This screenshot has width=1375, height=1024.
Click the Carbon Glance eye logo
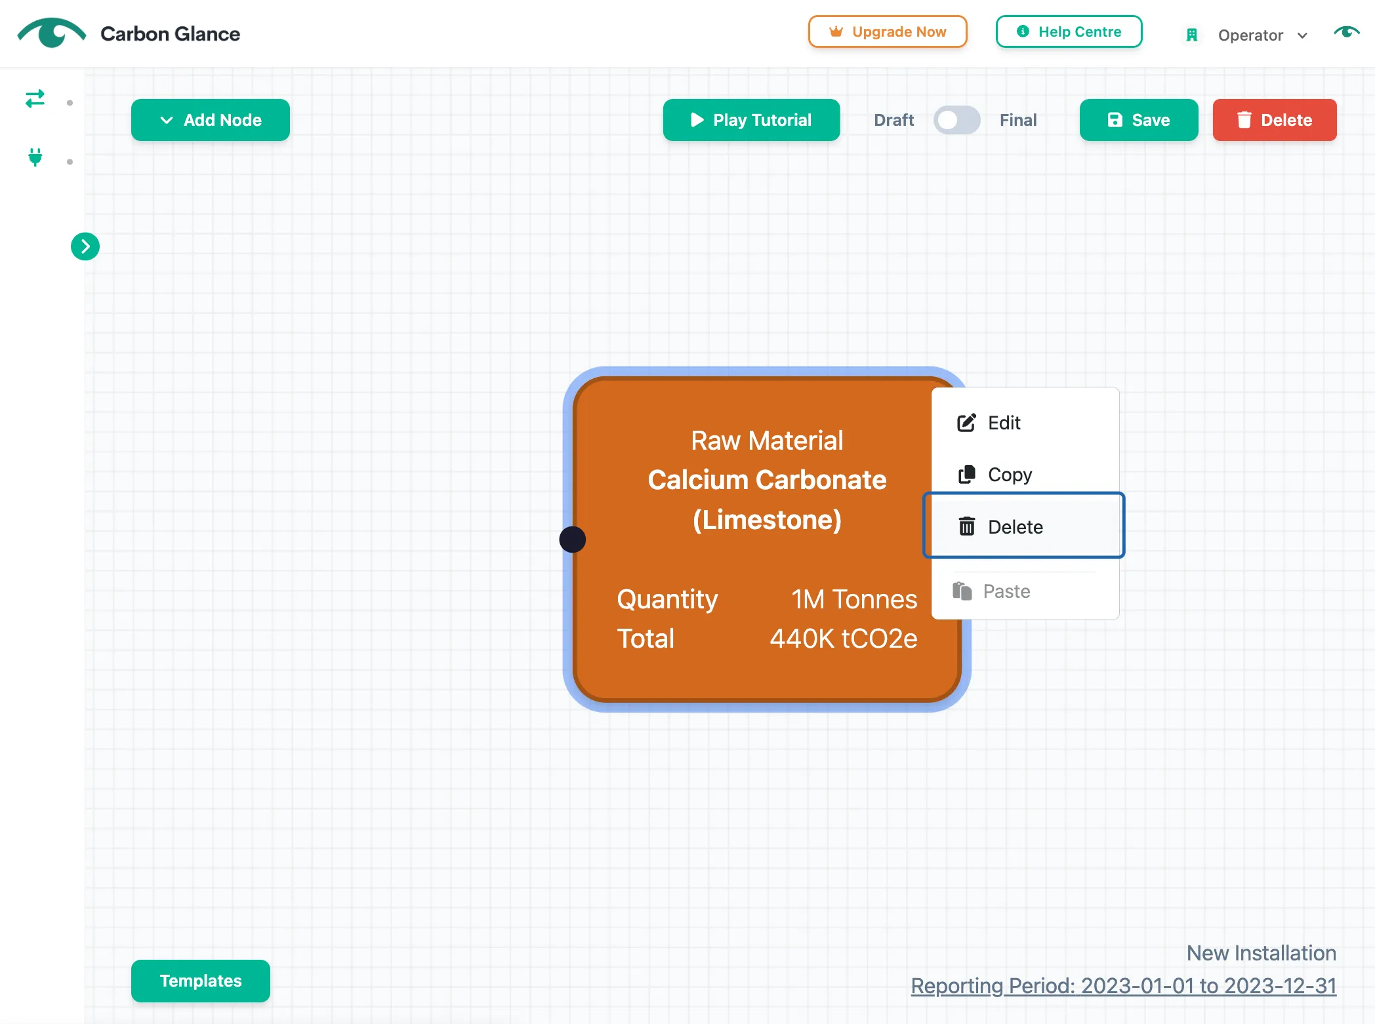(52, 33)
